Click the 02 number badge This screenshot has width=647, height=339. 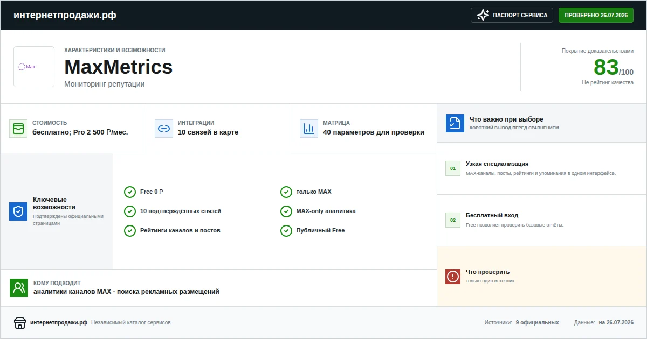[453, 220]
